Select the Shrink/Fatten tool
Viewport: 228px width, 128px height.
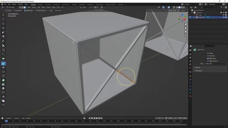pyautogui.click(x=3, y=97)
